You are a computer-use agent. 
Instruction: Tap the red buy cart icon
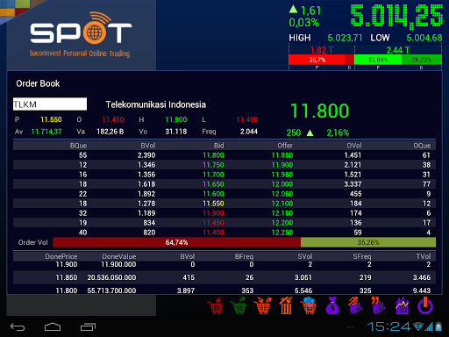(217, 305)
